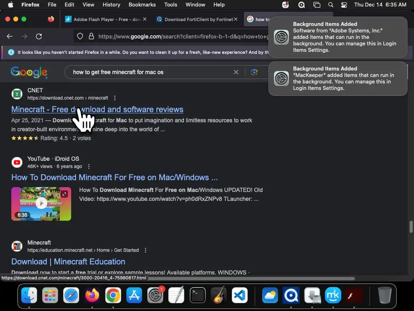
Task: Click the MacKeeper menu bar icon
Action: [x=285, y=5]
